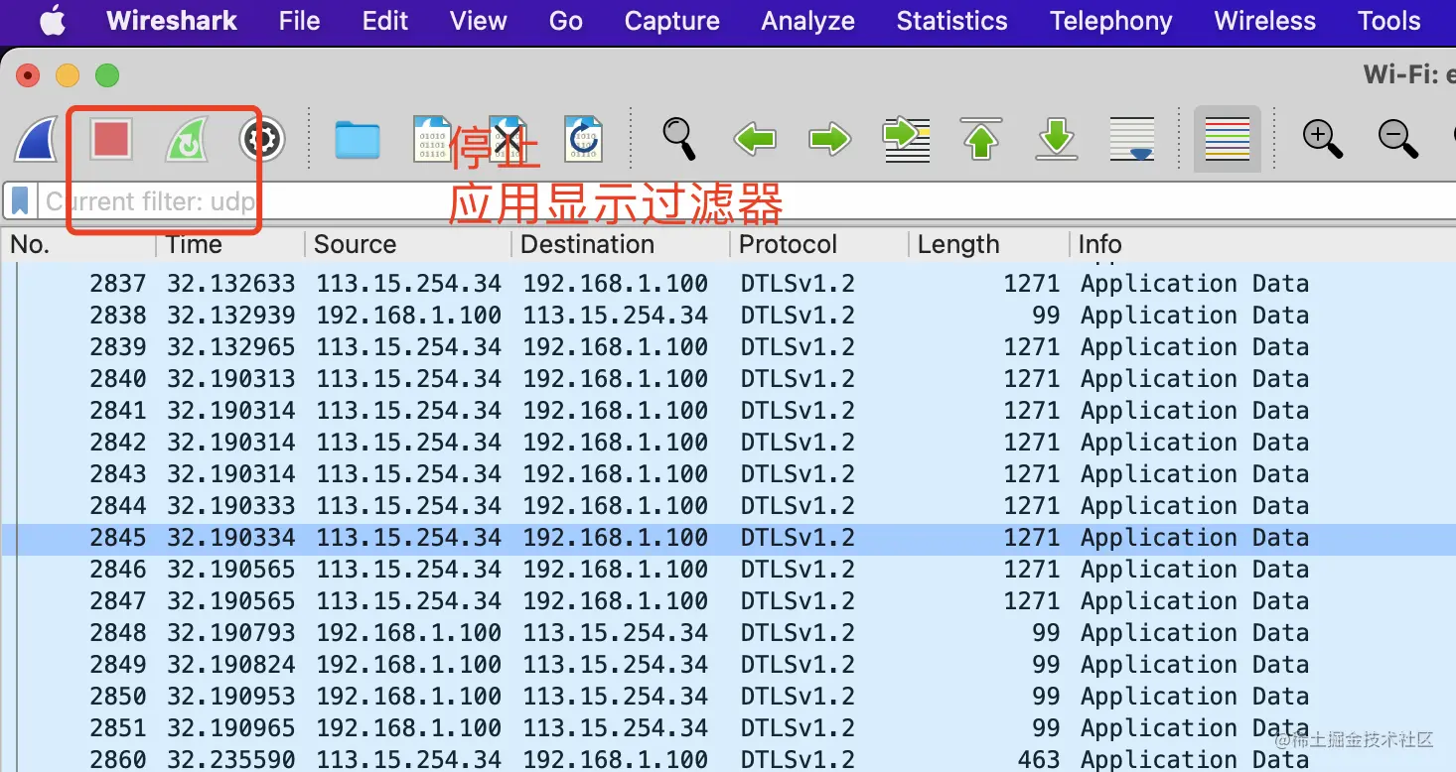Open the Apple menu

click(x=52, y=21)
